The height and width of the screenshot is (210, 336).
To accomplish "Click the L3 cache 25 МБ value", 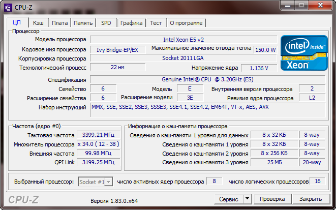I will [274, 162].
